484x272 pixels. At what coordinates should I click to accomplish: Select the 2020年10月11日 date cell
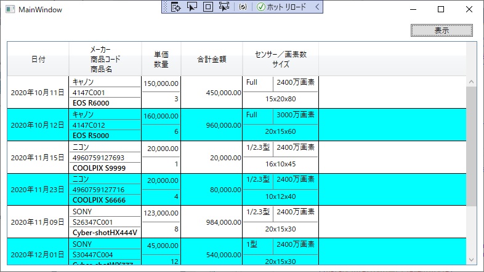click(x=38, y=93)
